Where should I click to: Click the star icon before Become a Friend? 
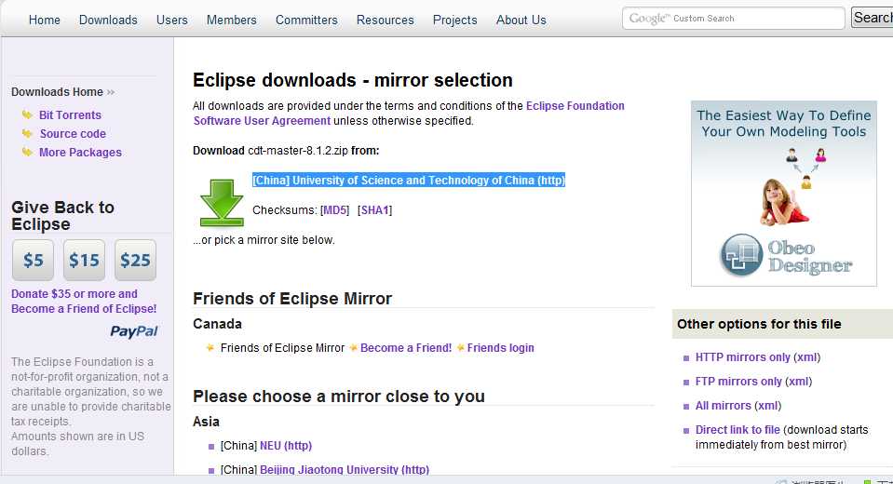(x=354, y=348)
